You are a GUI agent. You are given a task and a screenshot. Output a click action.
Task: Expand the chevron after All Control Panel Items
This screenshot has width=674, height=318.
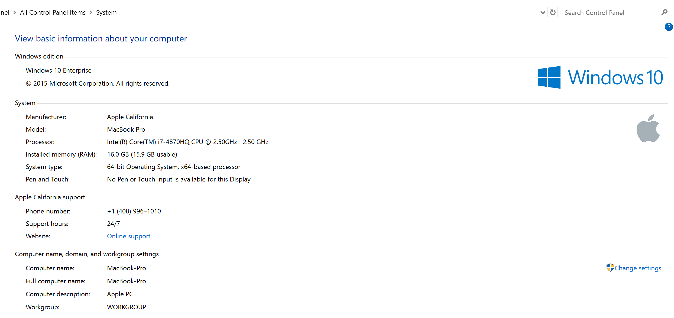[91, 12]
